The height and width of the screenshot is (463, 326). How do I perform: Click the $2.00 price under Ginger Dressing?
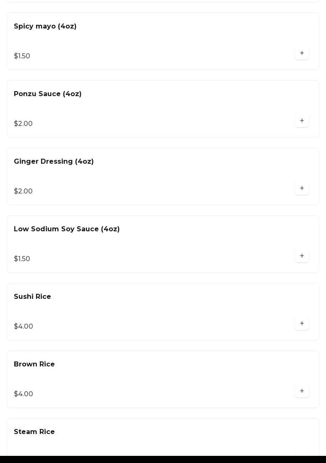(x=23, y=191)
